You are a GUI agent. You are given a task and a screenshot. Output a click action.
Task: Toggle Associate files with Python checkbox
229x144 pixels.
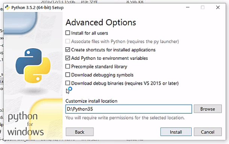click(68, 41)
